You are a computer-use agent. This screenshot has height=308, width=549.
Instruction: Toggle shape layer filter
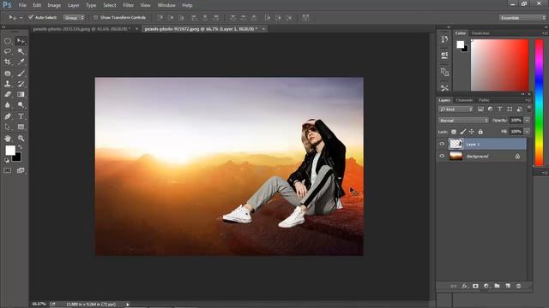(510, 110)
